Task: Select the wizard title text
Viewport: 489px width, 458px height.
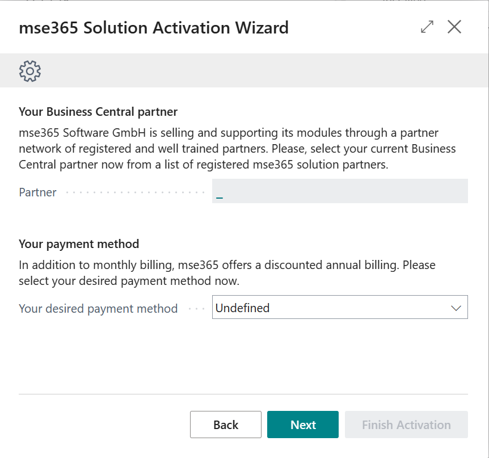Action: tap(154, 27)
